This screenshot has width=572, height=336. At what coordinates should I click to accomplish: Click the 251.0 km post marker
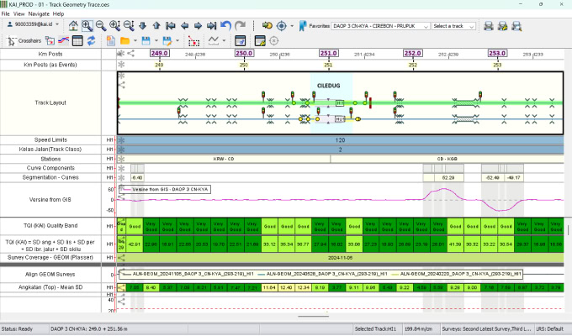[328, 53]
